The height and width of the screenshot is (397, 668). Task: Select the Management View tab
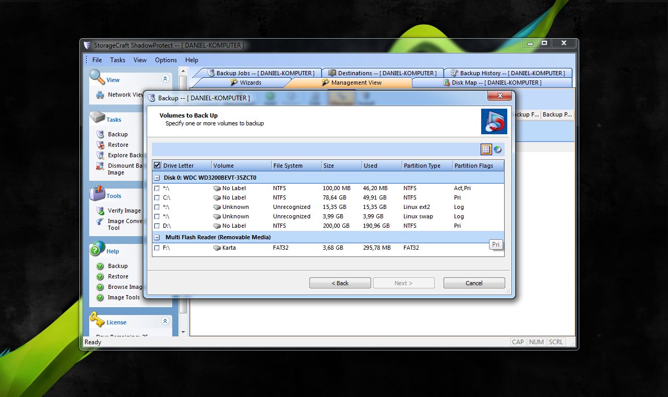[351, 83]
